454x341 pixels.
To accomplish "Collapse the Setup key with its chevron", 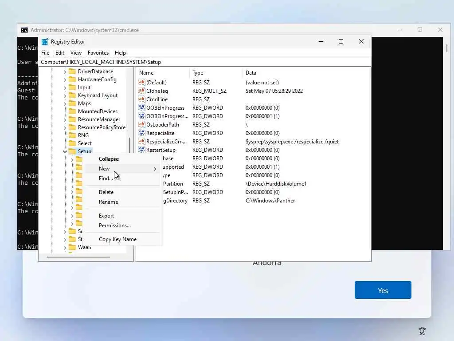I will pos(65,151).
